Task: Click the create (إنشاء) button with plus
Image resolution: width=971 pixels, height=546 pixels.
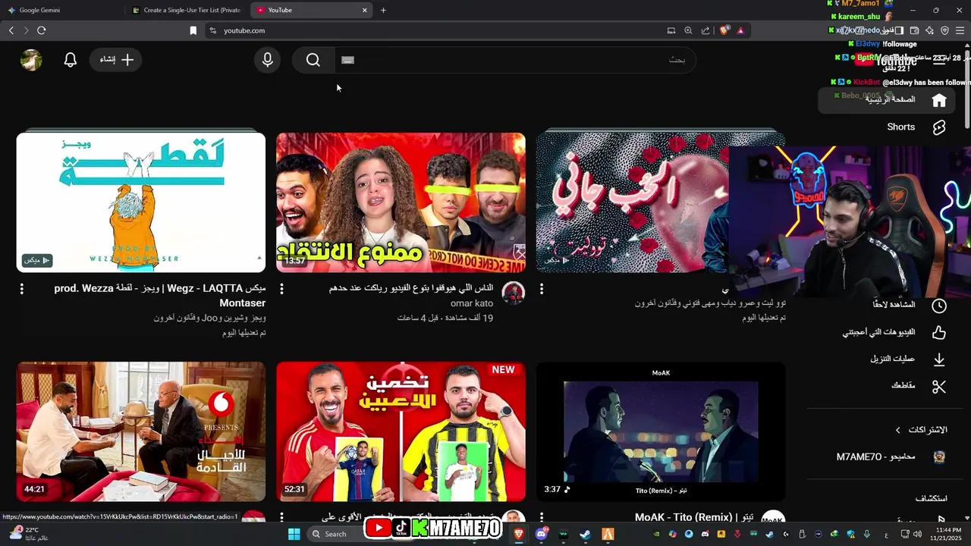Action: tap(117, 60)
